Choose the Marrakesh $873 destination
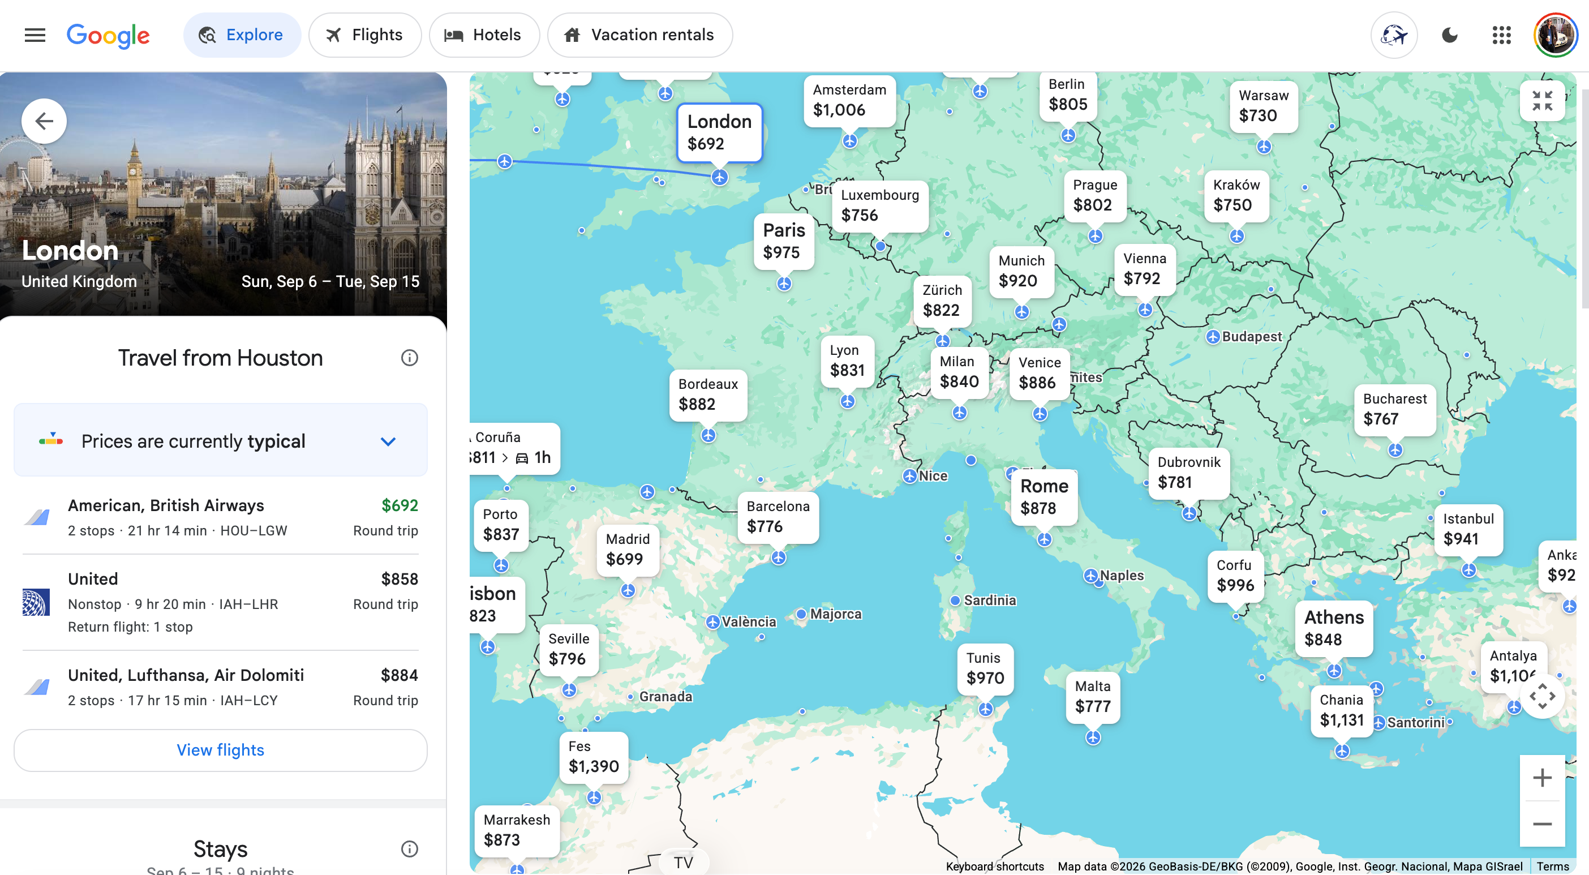Viewport: 1589px width, 875px height. pos(516,831)
